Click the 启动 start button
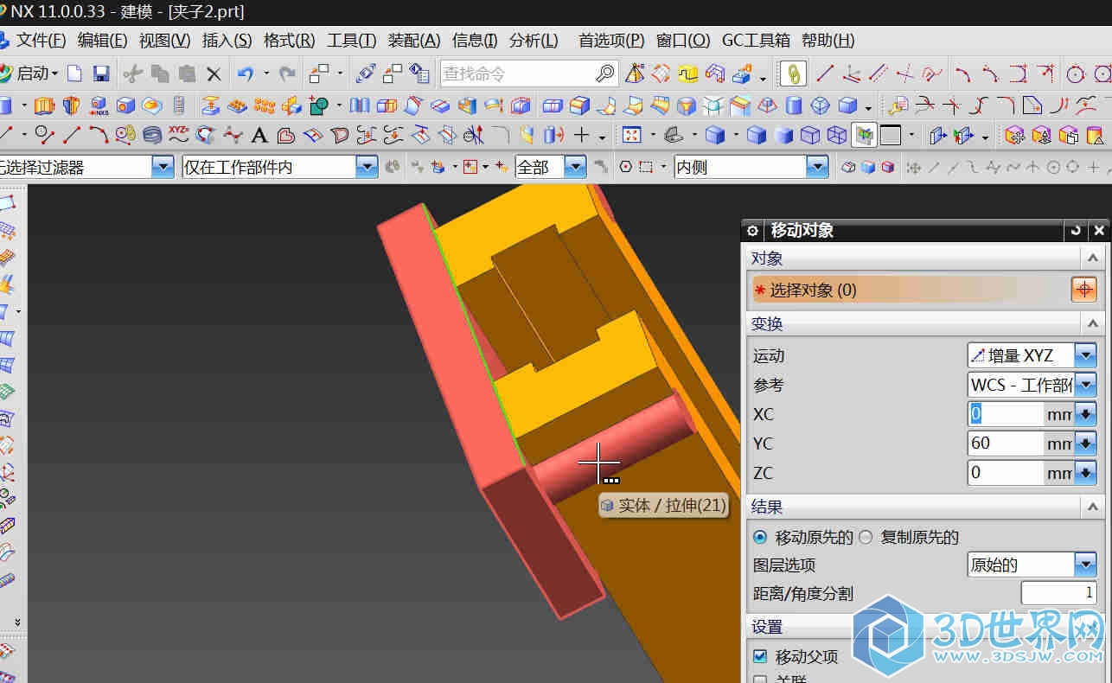Screen dimensions: 1112x683 [31, 73]
